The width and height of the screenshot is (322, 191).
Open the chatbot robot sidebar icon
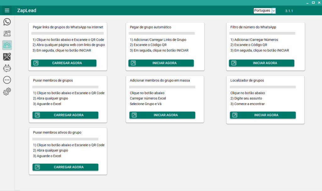(x=7, y=68)
